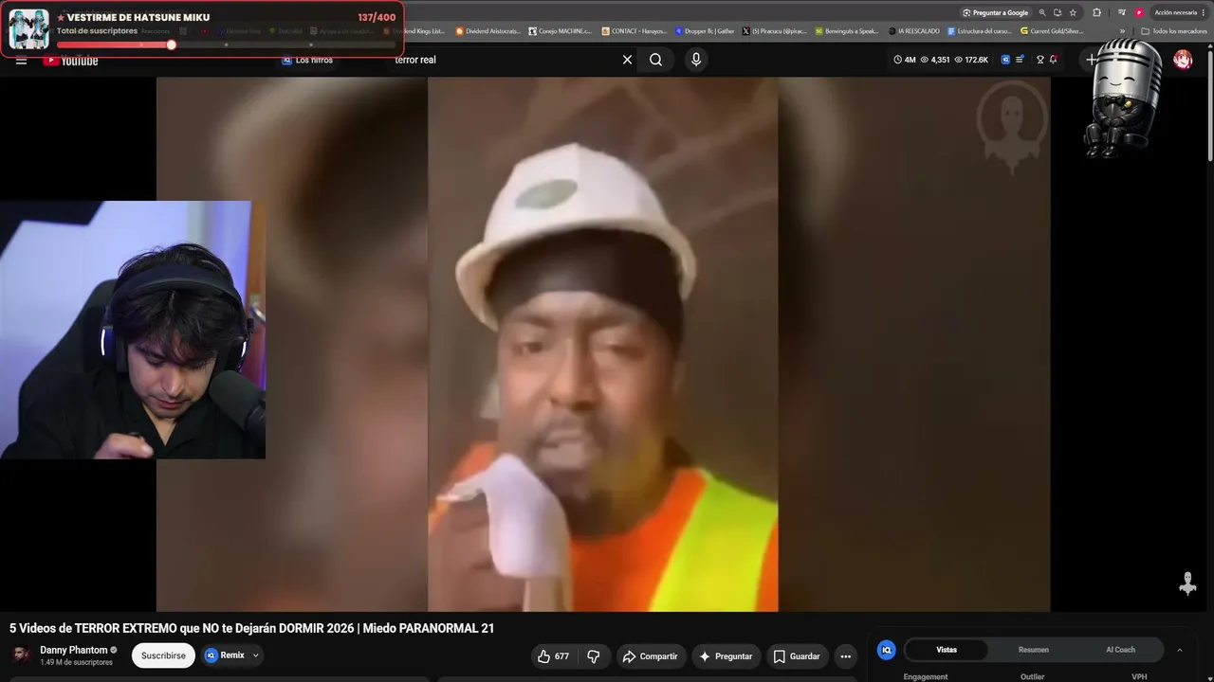
Task: Click the video player frame
Action: [603, 344]
